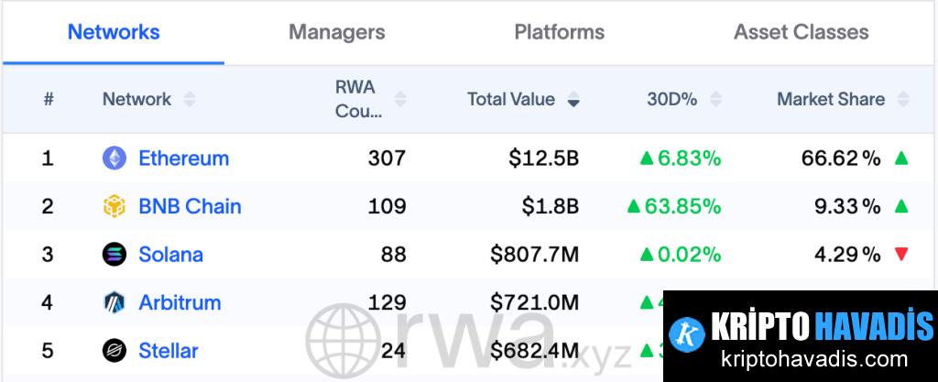Sort by 30D% column arrows
This screenshot has height=382, width=938.
[x=715, y=99]
